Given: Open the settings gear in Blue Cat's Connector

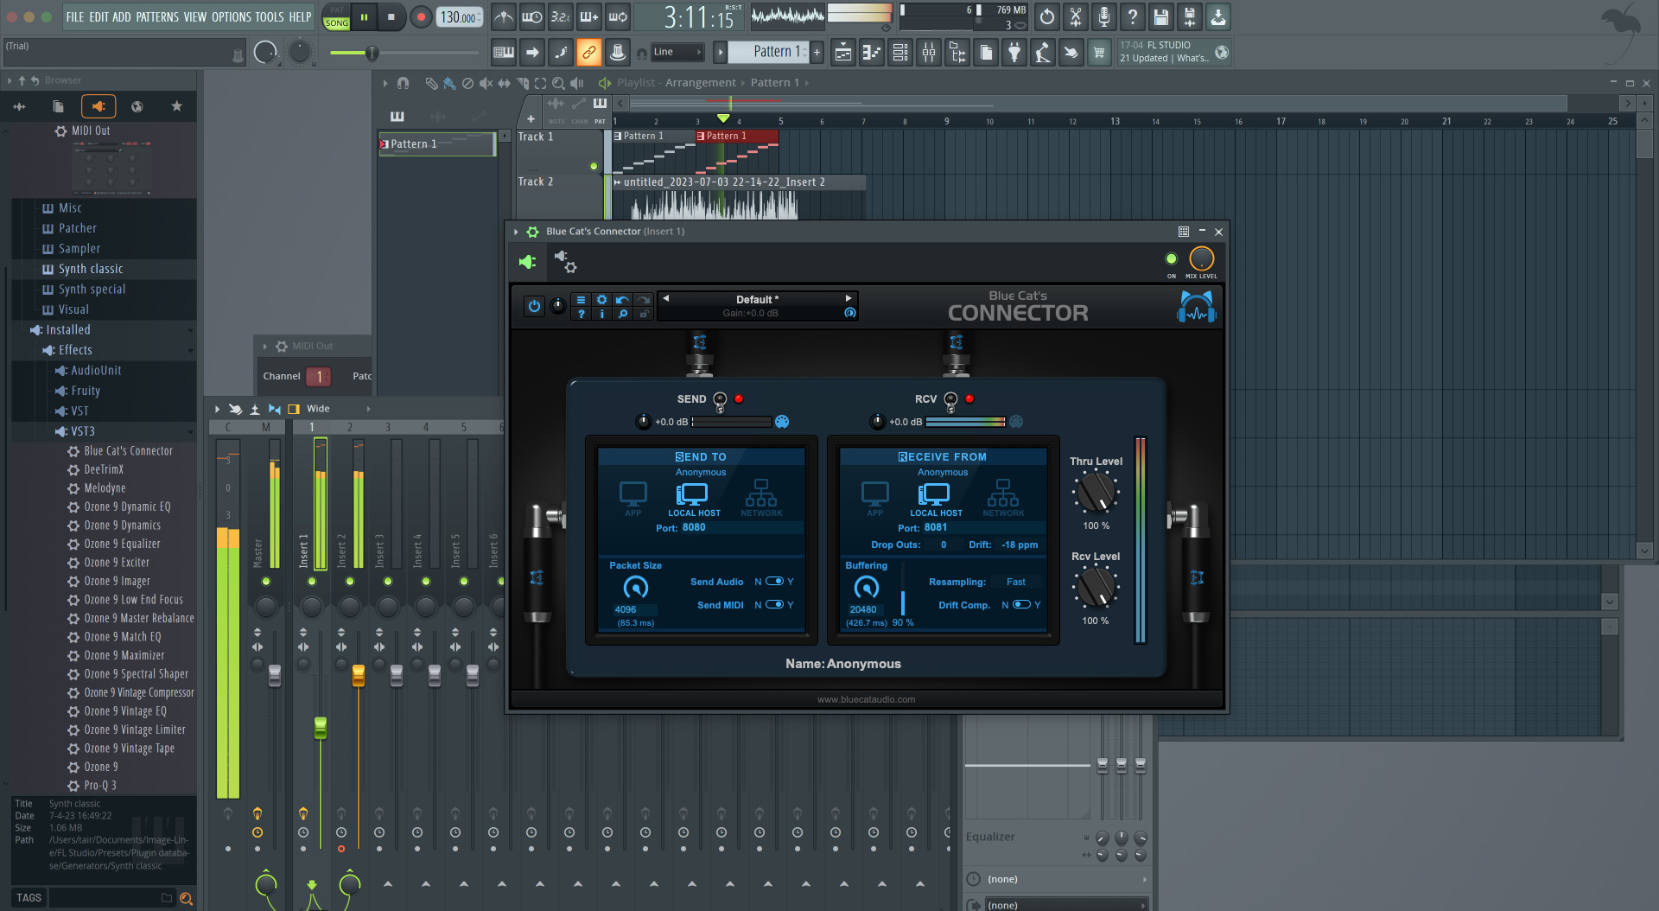Looking at the screenshot, I should 602,300.
